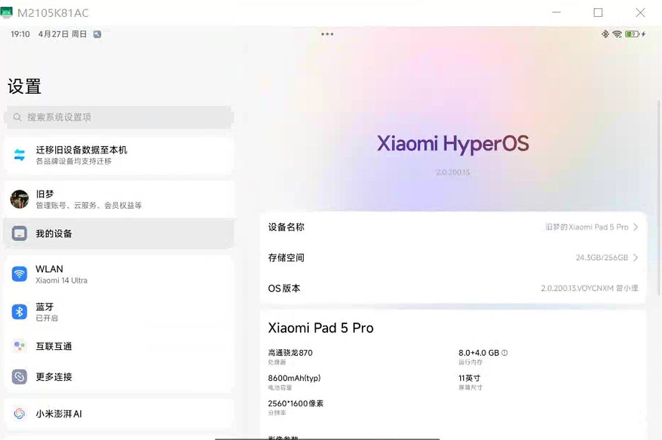This screenshot has height=440, width=662.
Task: Open 旧梦 account management entry
Action: tap(119, 199)
